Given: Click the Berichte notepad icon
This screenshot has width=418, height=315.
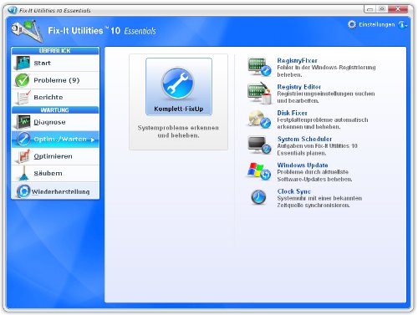Looking at the screenshot, I should (x=23, y=97).
